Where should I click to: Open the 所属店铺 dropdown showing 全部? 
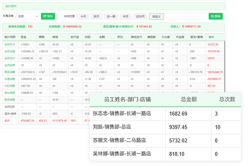(x=27, y=16)
